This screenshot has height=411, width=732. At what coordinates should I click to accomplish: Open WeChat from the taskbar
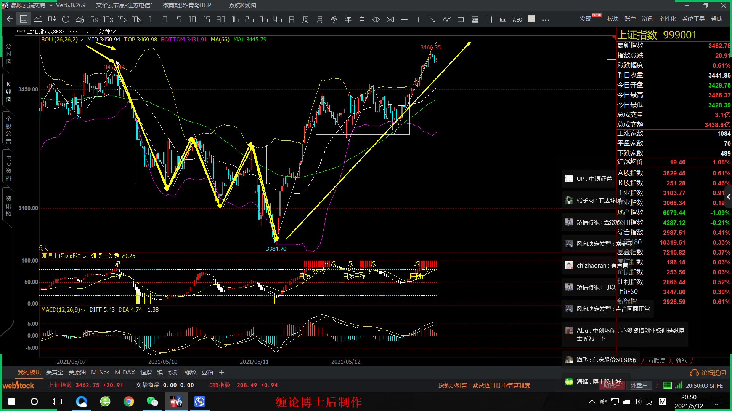152,401
